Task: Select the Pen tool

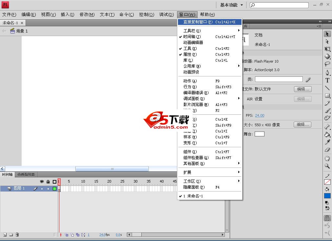Action: click(x=327, y=73)
